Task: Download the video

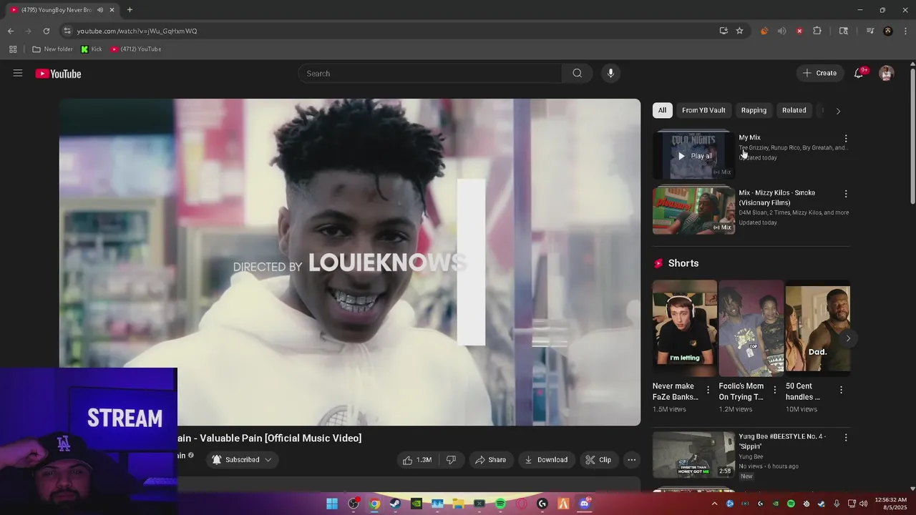Action: (546, 460)
